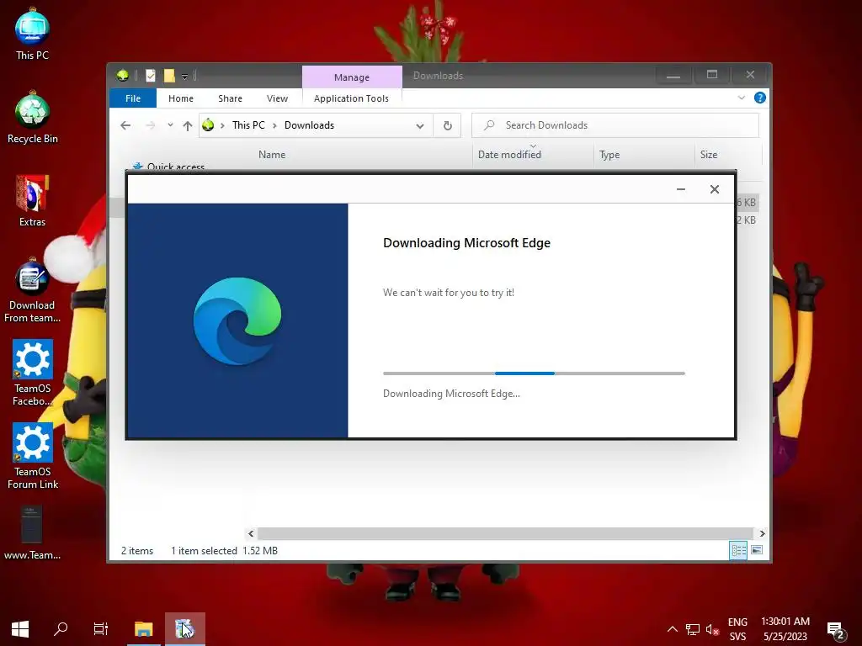Close the Edge installer dialog

(x=714, y=189)
